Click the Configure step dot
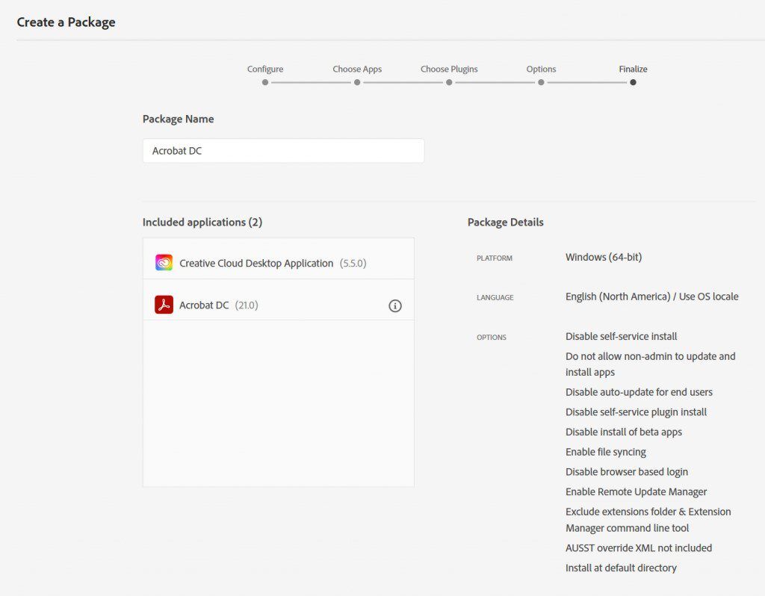The width and height of the screenshot is (765, 596). 264,83
